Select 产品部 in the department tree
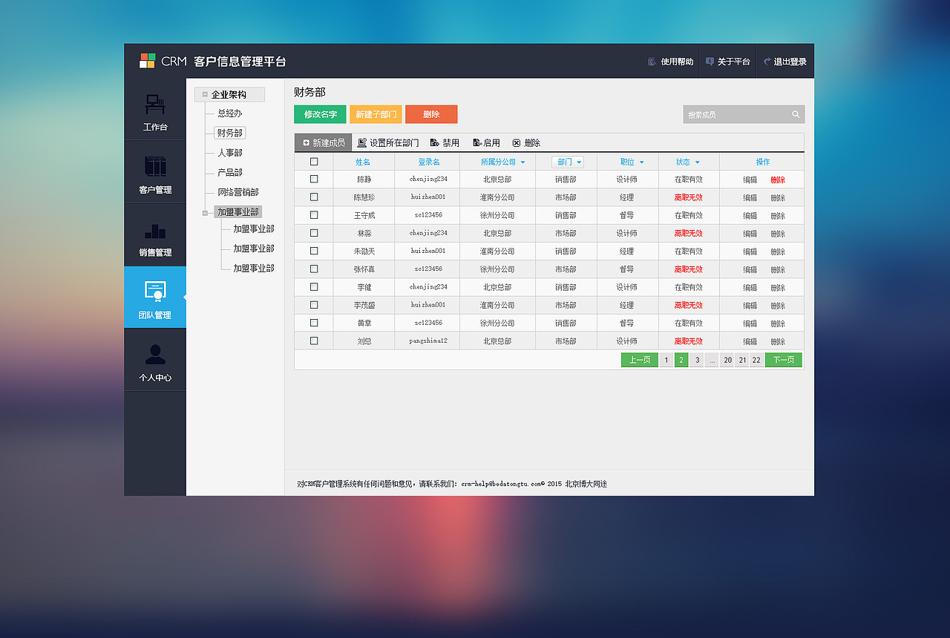Image resolution: width=950 pixels, height=638 pixels. pos(230,172)
